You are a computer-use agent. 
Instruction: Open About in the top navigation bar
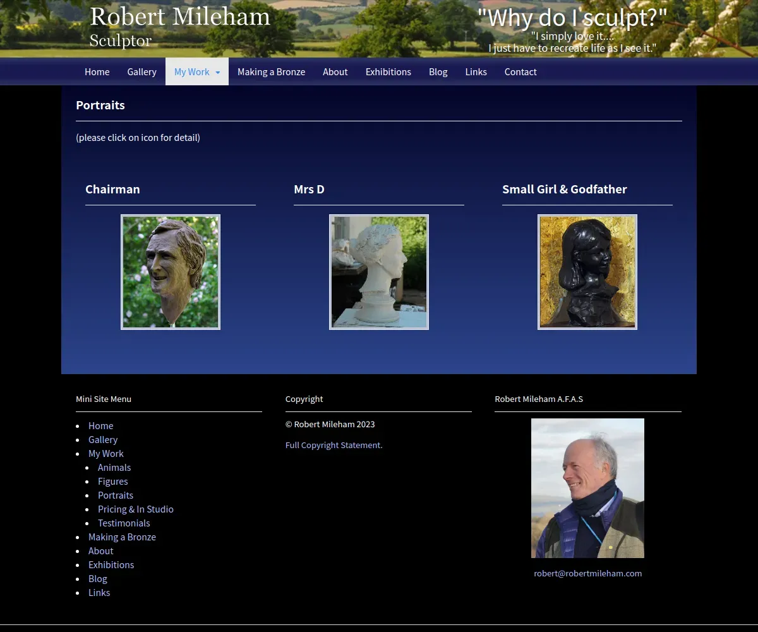pyautogui.click(x=335, y=71)
